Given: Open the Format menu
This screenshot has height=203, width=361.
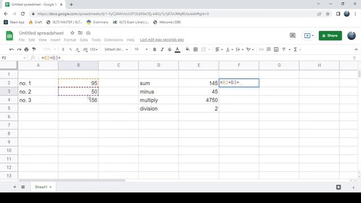Looking at the screenshot, I should (70, 40).
